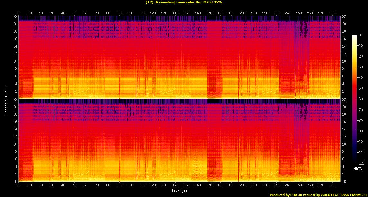The image size is (368, 197).
Task: Select the 170 mark on the top time axis
Action: (x=209, y=13)
